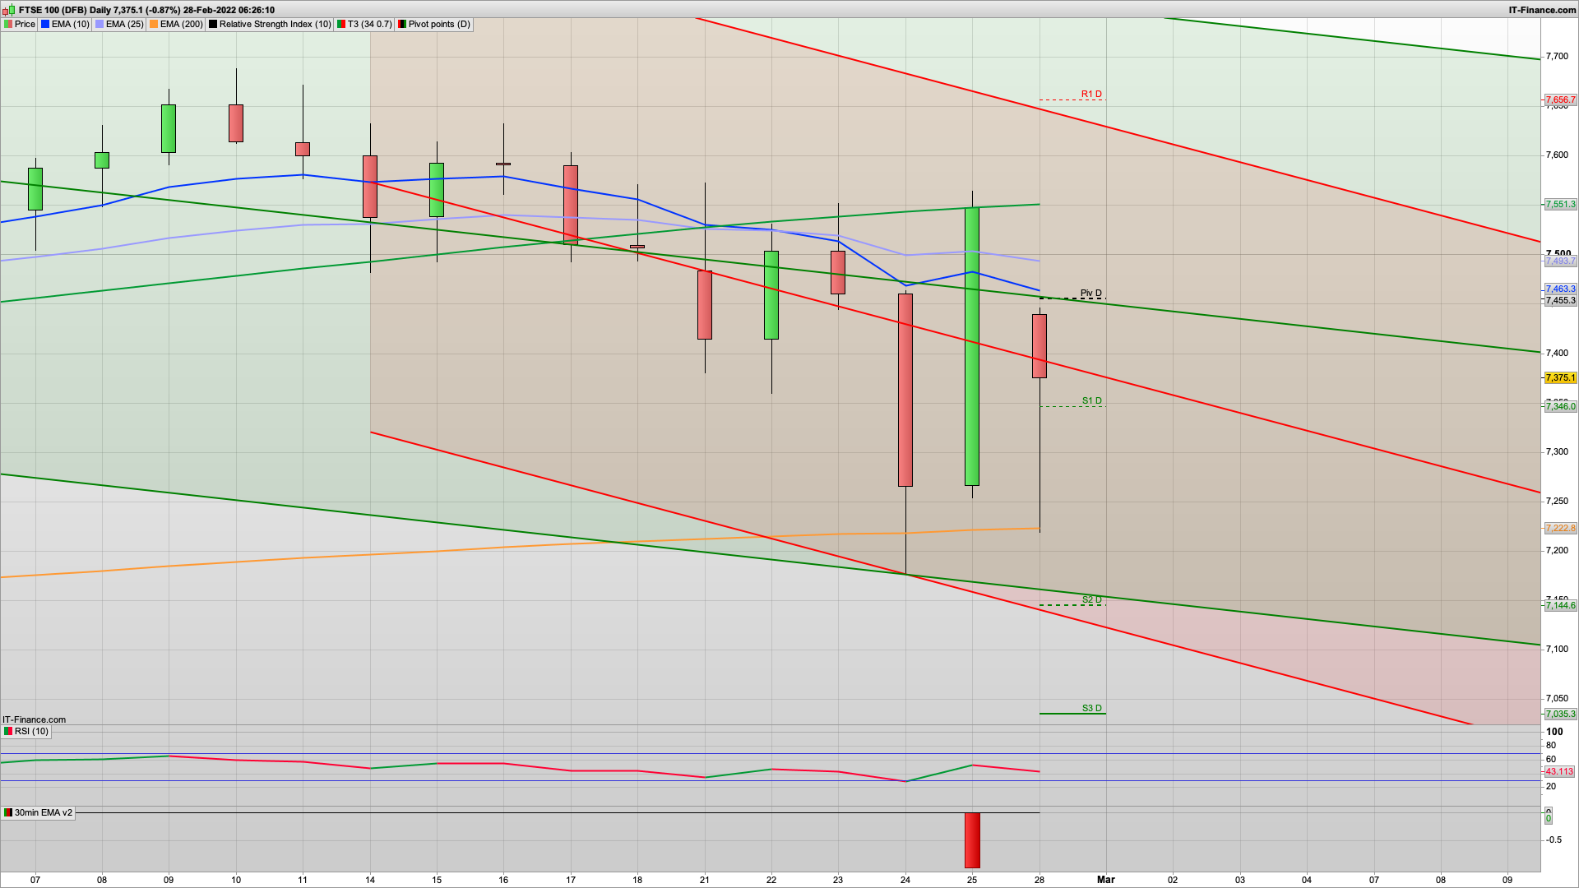Click the 7,493.7 EMA 25 price tag

pos(1560,261)
